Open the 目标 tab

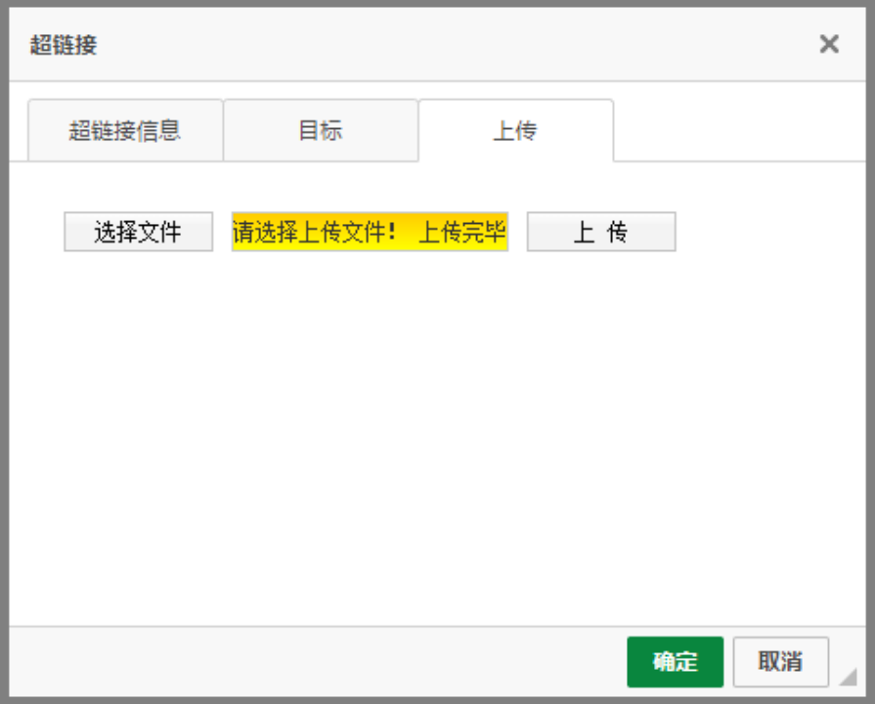click(321, 131)
